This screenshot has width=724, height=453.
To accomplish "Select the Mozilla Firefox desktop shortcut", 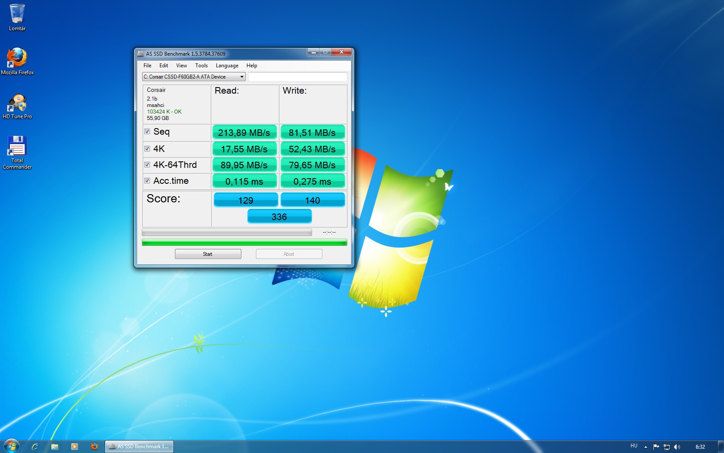I will point(17,61).
